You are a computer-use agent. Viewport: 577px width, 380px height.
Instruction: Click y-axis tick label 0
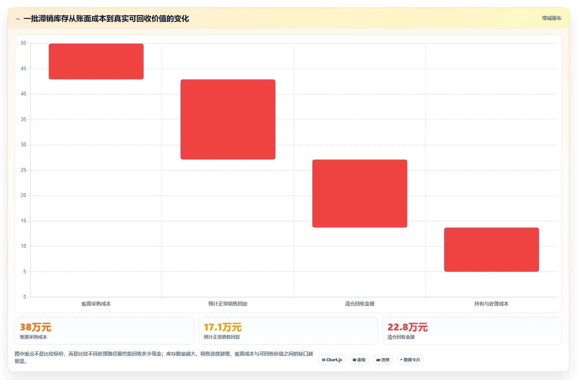25,297
